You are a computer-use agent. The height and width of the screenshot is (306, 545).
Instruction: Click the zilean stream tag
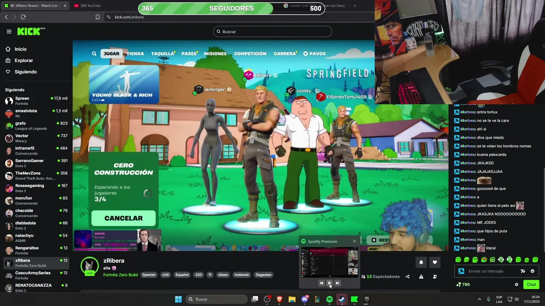coord(223,275)
